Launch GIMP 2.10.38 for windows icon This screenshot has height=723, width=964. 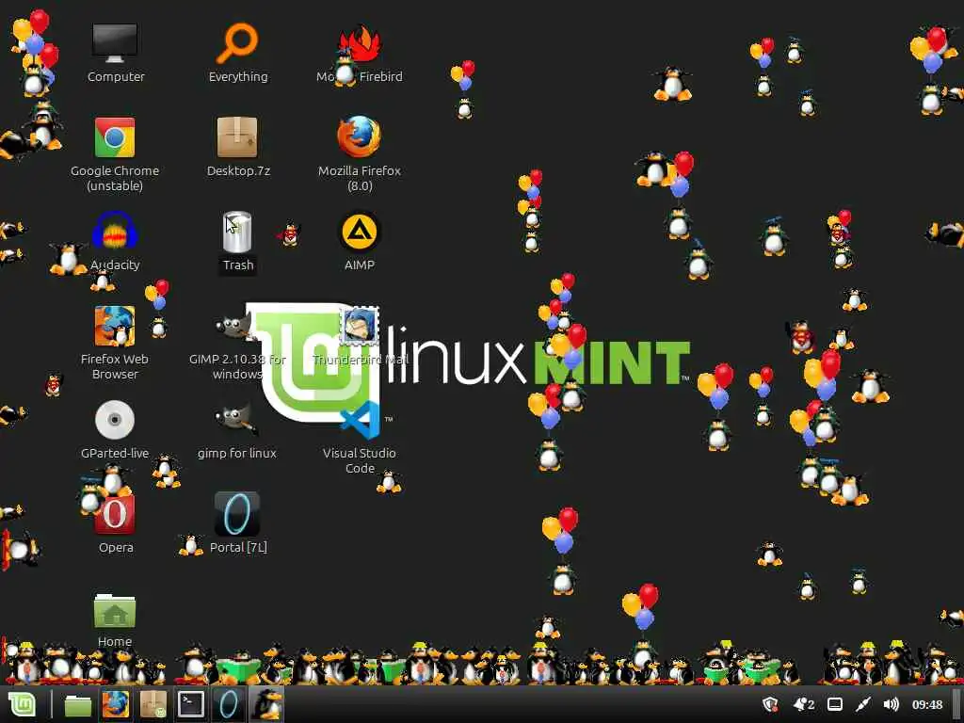[234, 325]
